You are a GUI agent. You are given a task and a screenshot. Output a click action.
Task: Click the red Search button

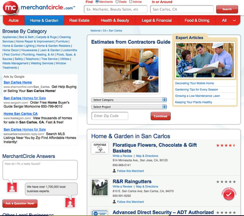pos(227,9)
